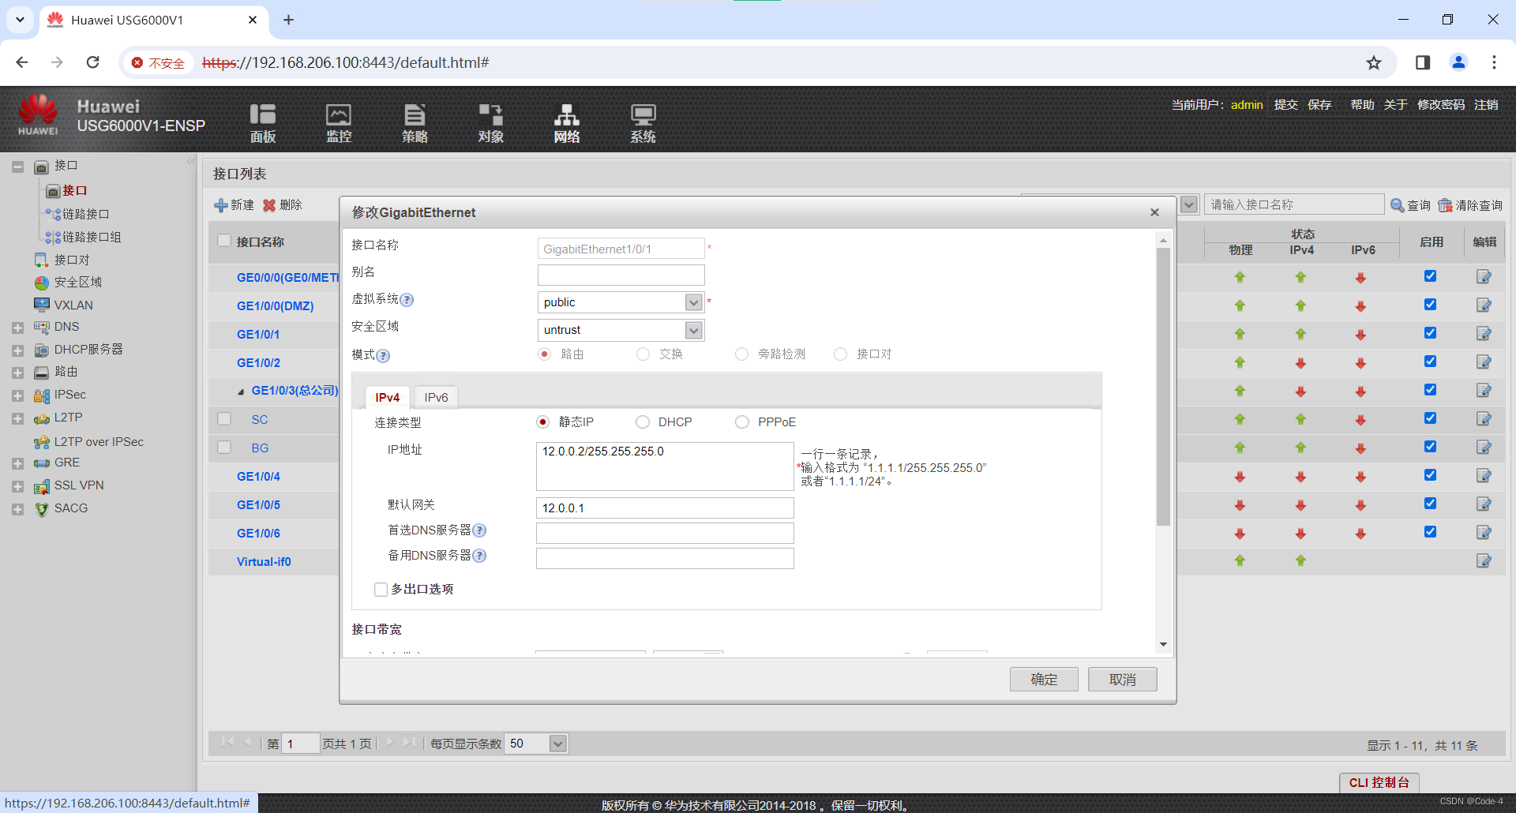Open browser three-dot menu

(1494, 62)
